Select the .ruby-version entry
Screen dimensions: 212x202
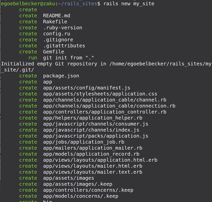[x=63, y=28]
